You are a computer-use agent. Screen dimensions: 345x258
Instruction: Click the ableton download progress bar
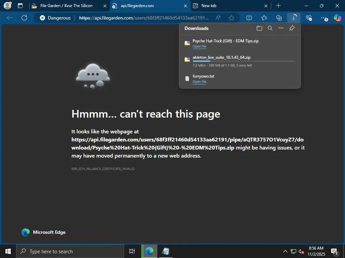[x=244, y=61]
